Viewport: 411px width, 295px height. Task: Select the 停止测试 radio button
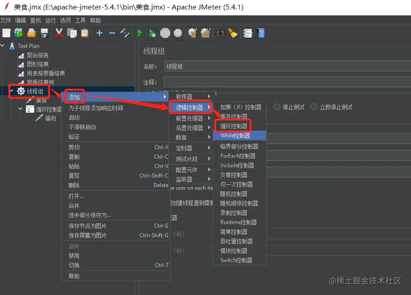(277, 107)
